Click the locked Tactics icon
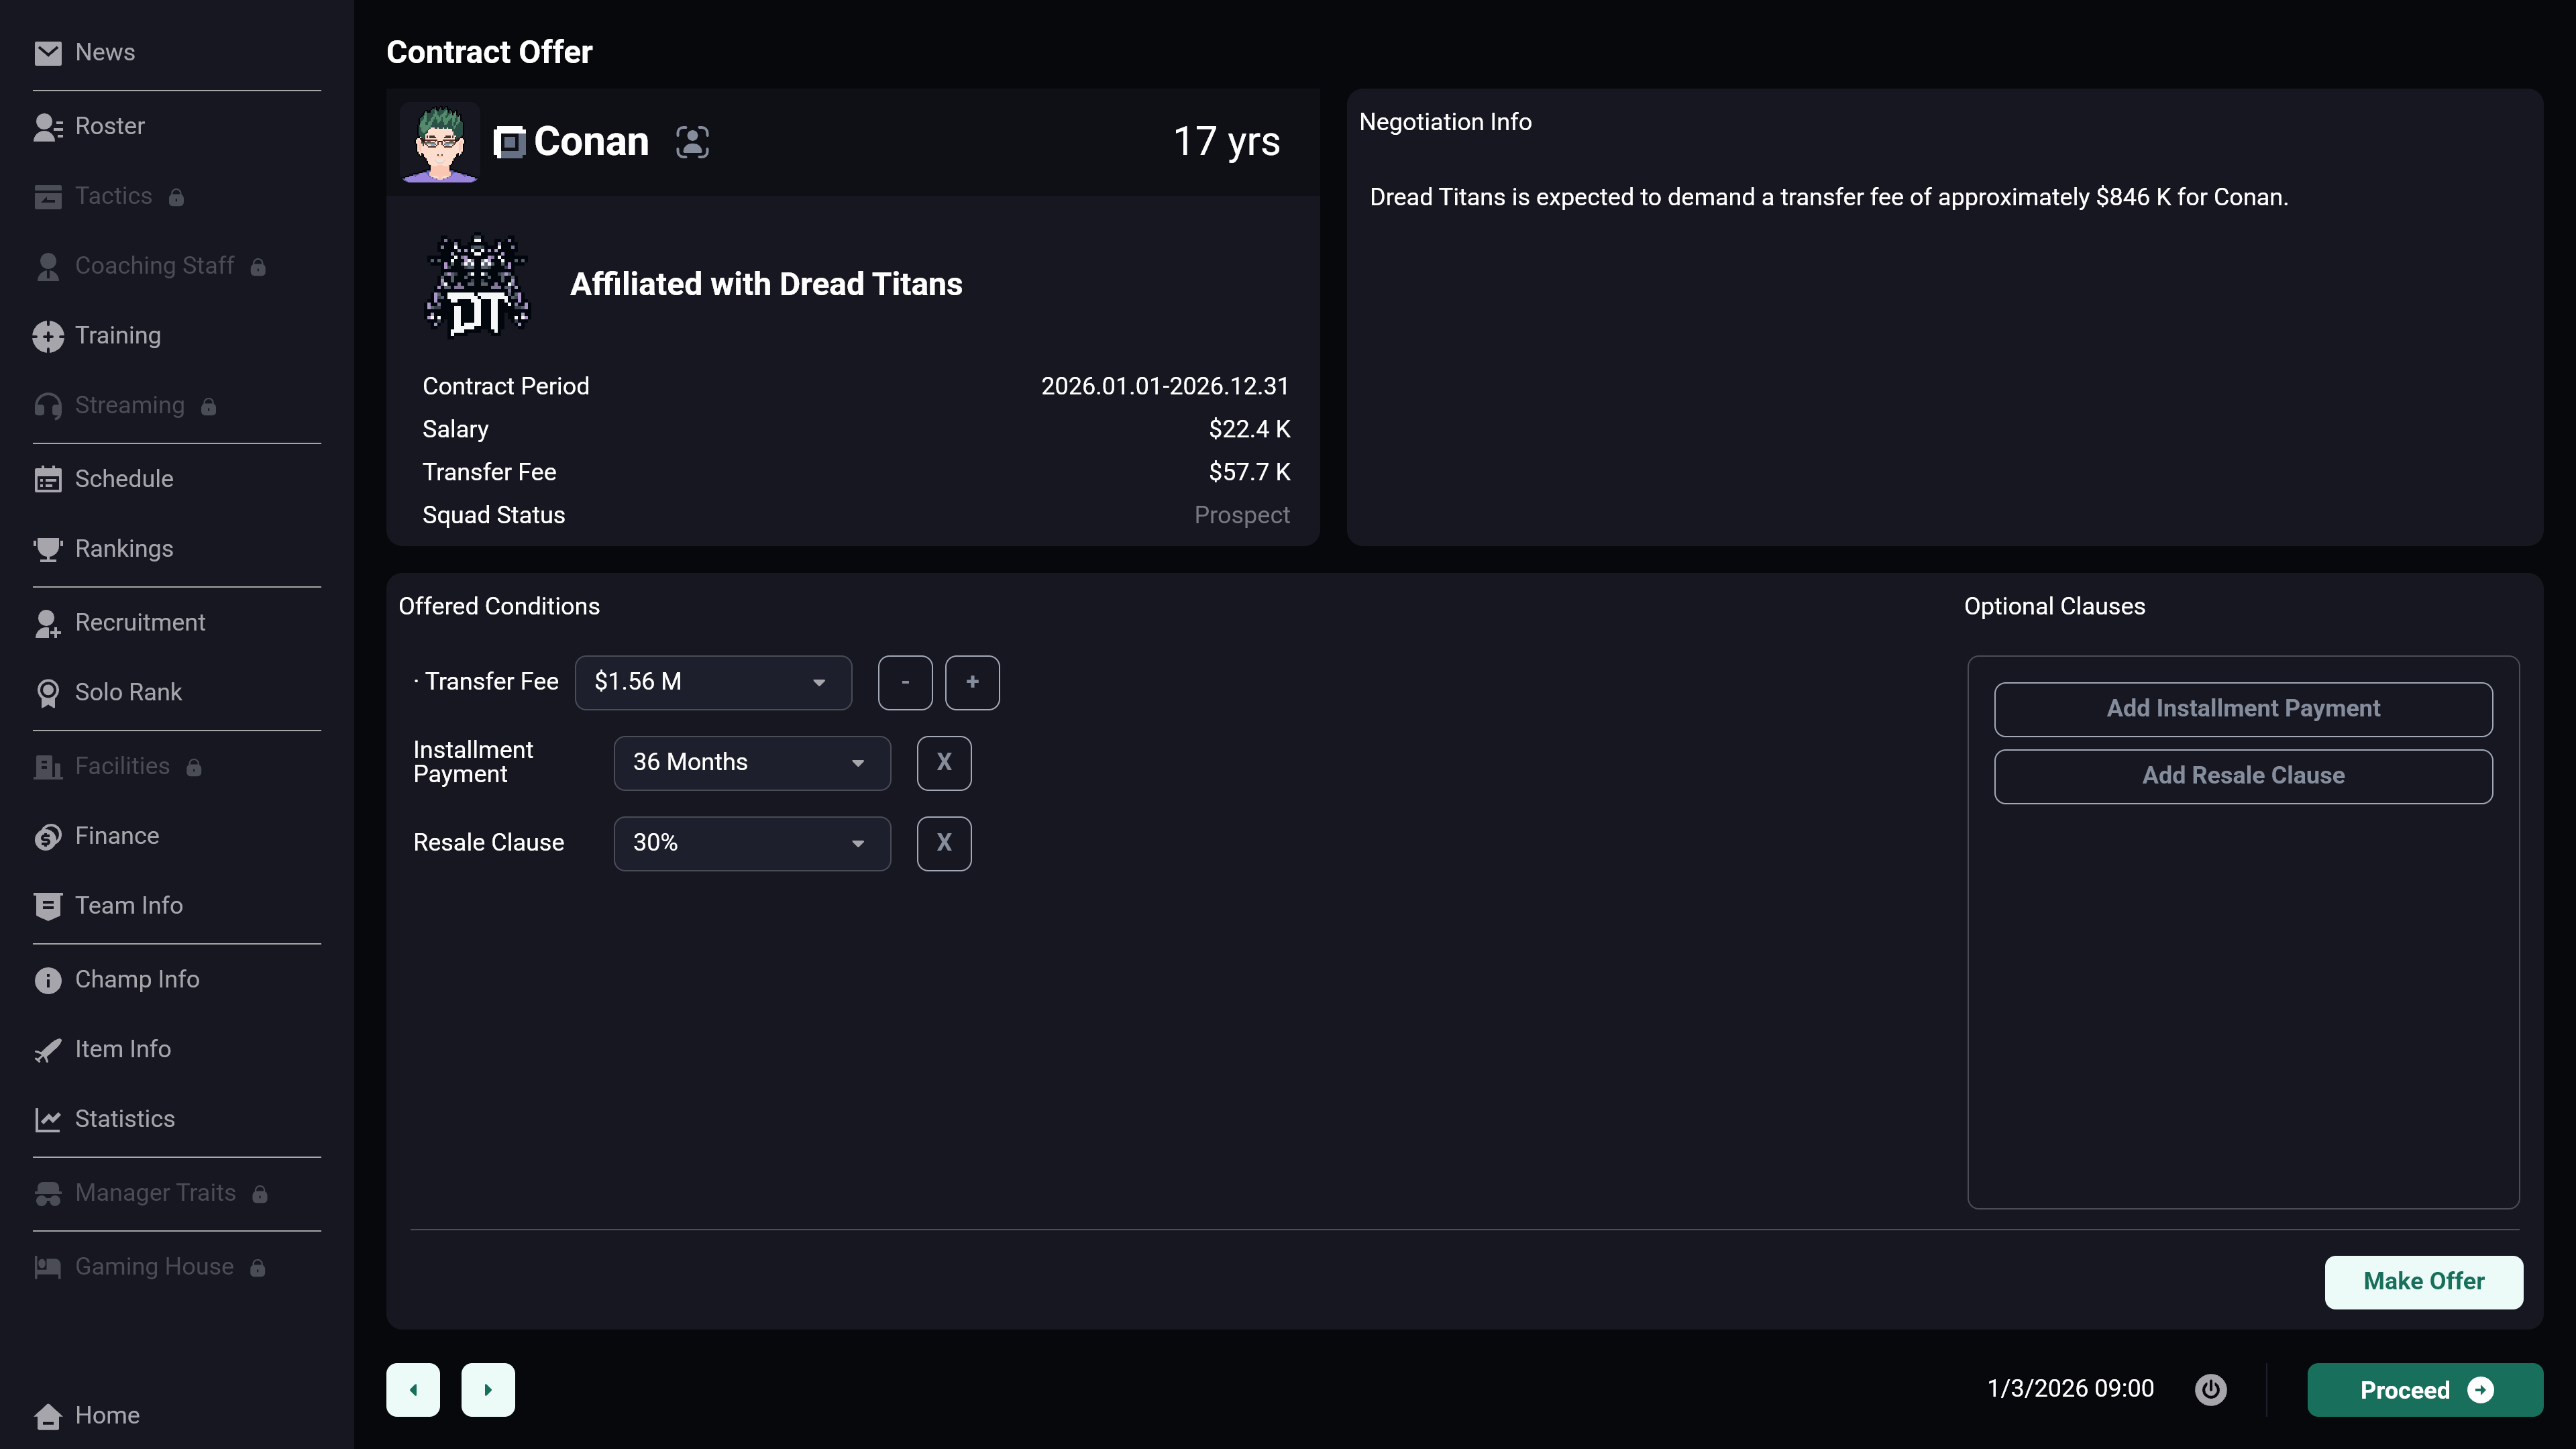 click(x=47, y=197)
